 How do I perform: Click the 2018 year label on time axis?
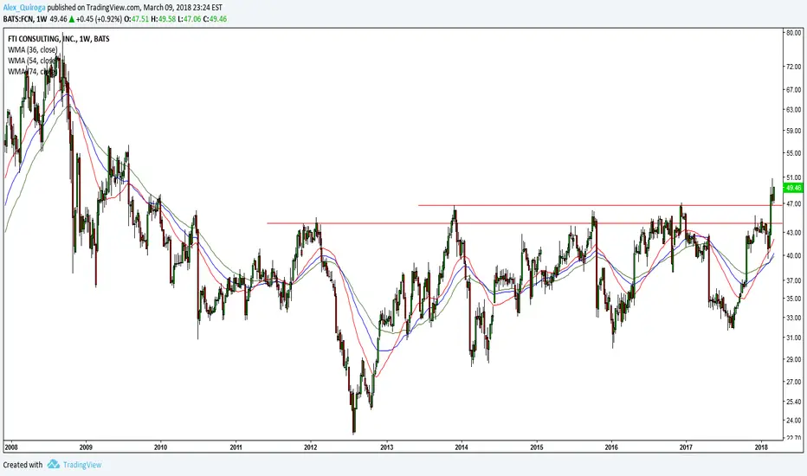point(761,447)
